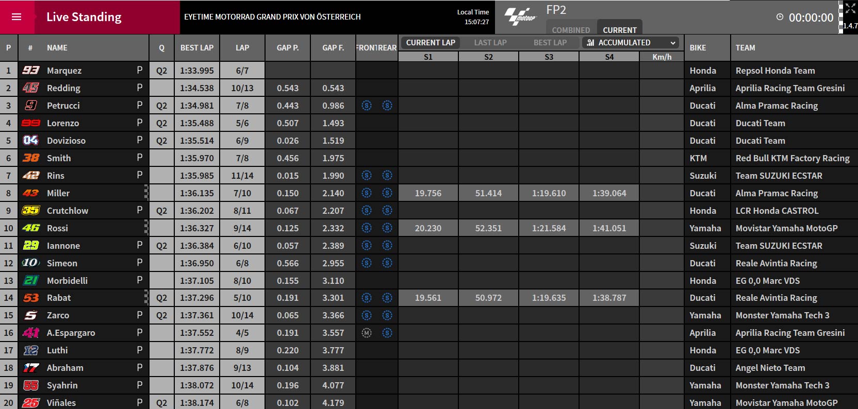Click Petrucci's front soft tyre icon
This screenshot has height=409, width=858.
point(367,106)
